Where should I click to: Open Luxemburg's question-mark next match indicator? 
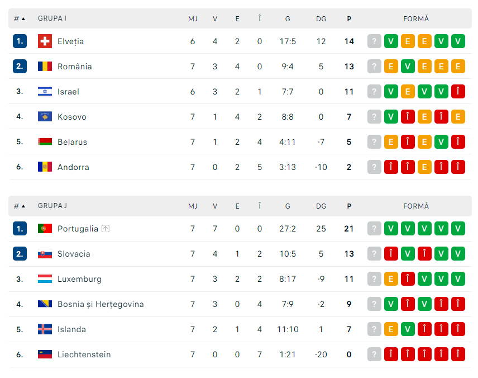374,278
